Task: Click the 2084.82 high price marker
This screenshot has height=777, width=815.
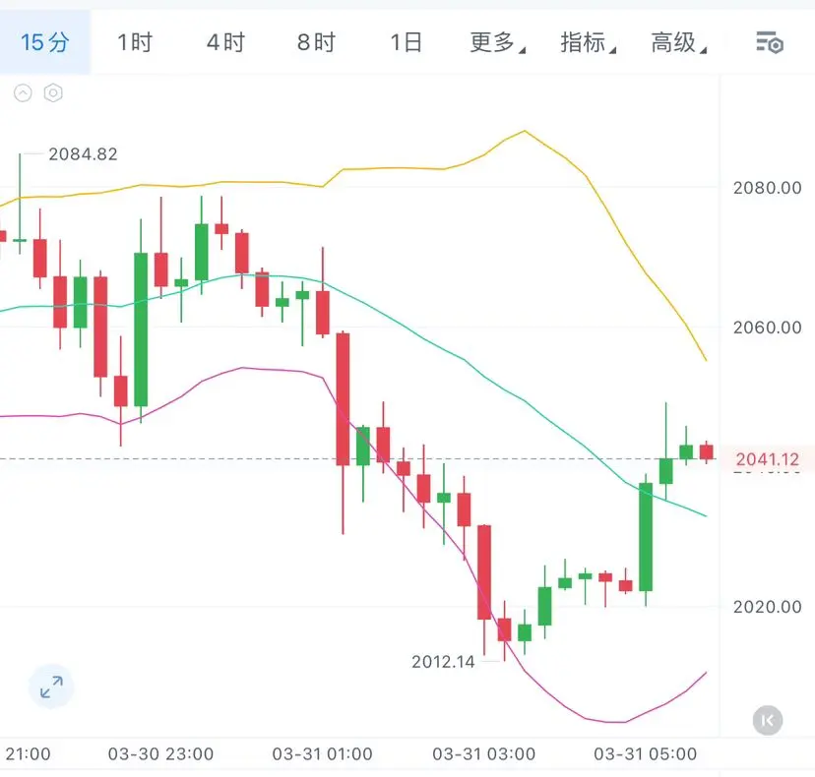Action: [x=83, y=154]
